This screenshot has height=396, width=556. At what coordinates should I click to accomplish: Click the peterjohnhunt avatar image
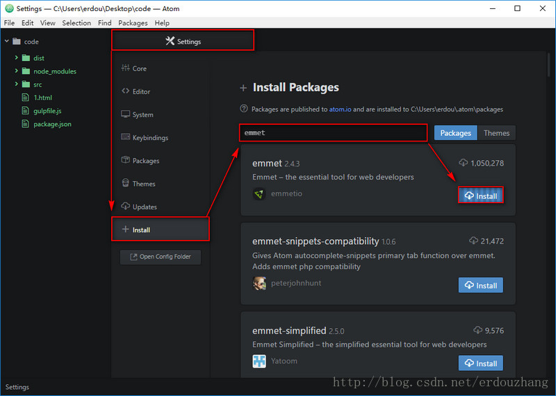click(259, 284)
